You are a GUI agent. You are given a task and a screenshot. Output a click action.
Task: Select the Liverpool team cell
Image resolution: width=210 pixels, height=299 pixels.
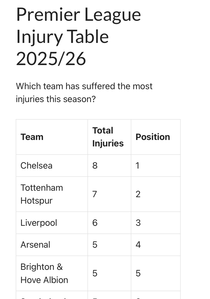click(39, 223)
